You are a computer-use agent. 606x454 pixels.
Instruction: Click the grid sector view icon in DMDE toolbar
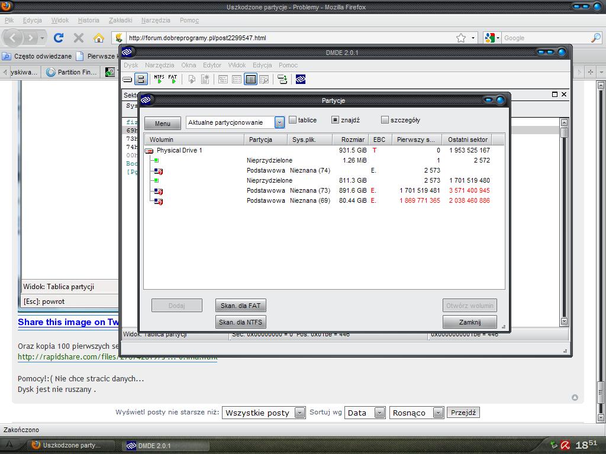click(250, 80)
